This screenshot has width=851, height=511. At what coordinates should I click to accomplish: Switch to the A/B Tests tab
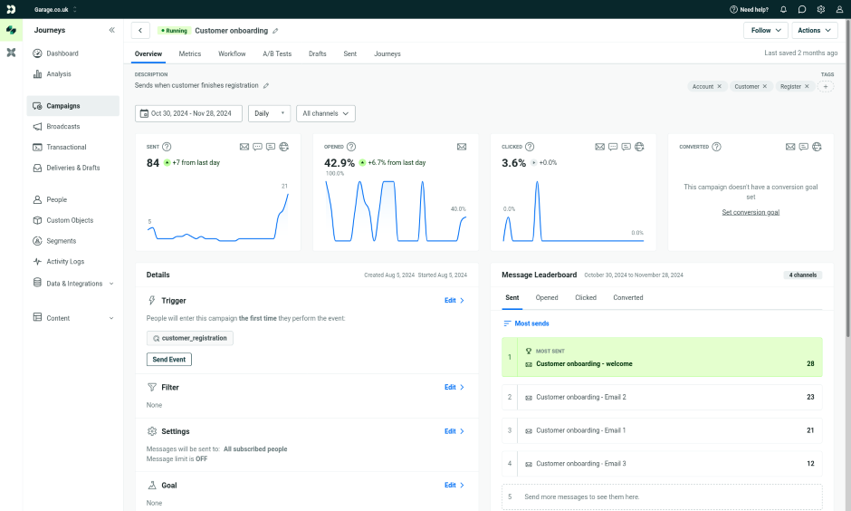click(x=277, y=53)
